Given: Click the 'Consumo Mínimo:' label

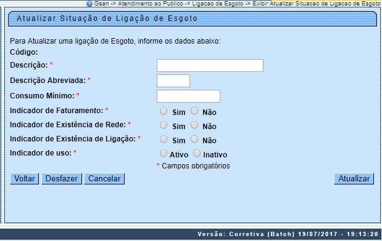Looking at the screenshot, I should [42, 96].
